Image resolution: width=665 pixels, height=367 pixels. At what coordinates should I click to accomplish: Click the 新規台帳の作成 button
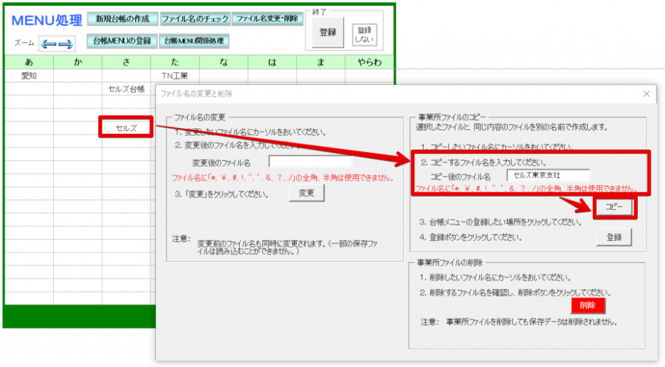(123, 19)
